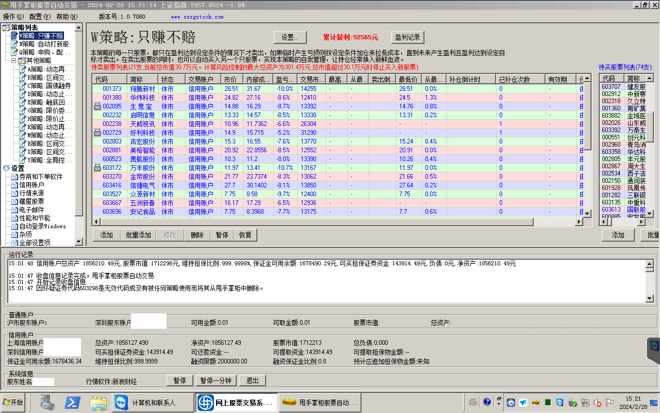Viewport: 660px width, 413px height.
Task: Collapse the 其他策略 tree node
Action: pyautogui.click(x=14, y=61)
